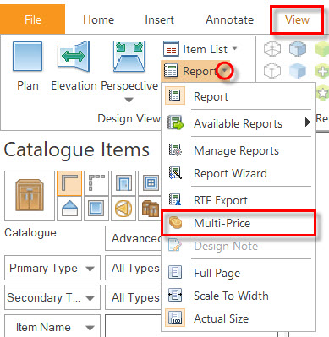Select the Multi-Price menu option
The height and width of the screenshot is (337, 329).
tap(239, 223)
